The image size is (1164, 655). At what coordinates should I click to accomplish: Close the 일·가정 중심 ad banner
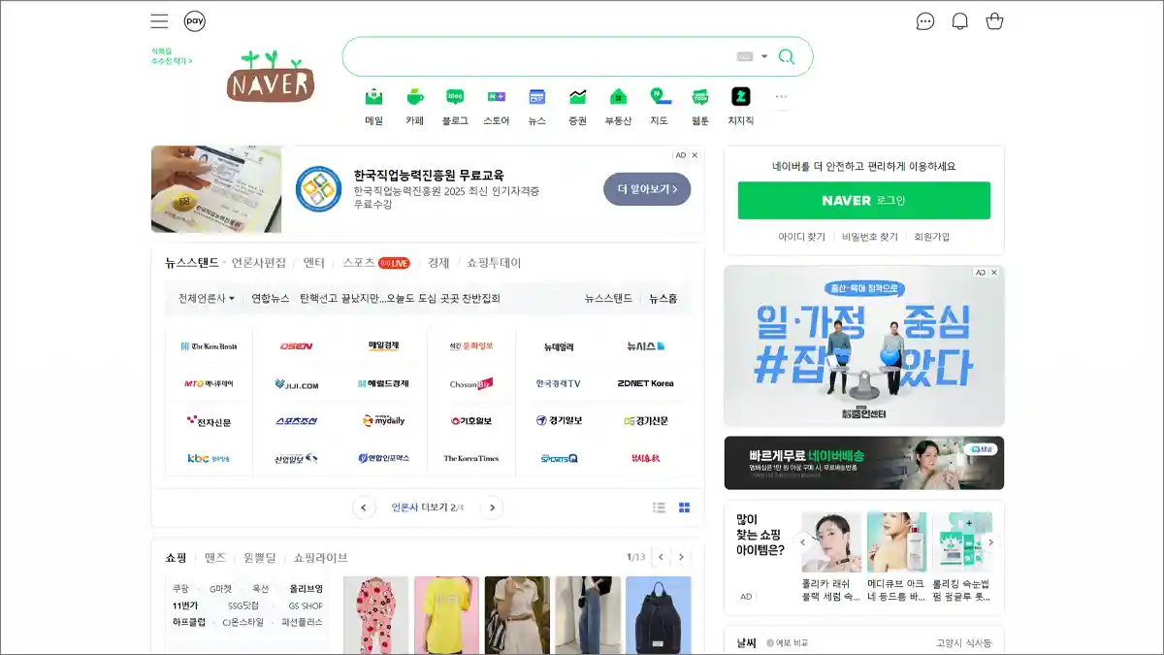tap(994, 273)
